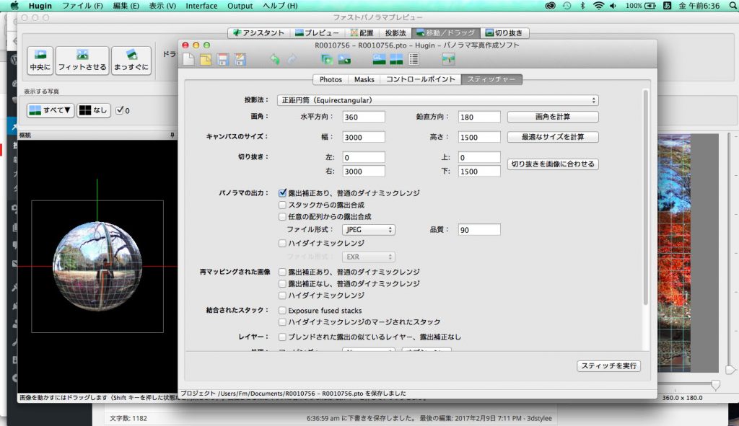
Task: Click the rightmost panorama toolbar icon
Action: pyautogui.click(x=448, y=59)
